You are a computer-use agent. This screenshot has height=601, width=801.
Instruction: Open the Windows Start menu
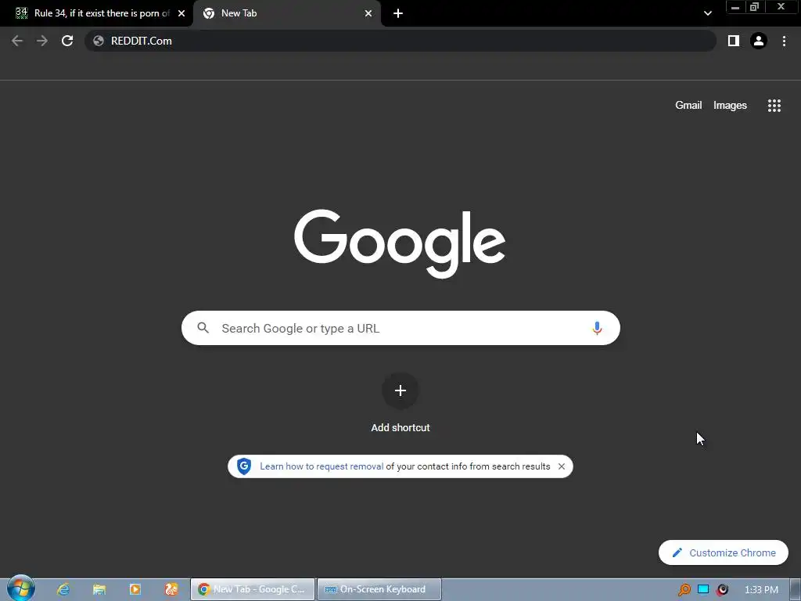coord(21,588)
